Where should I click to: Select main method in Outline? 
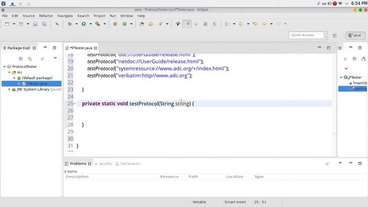pos(358,83)
